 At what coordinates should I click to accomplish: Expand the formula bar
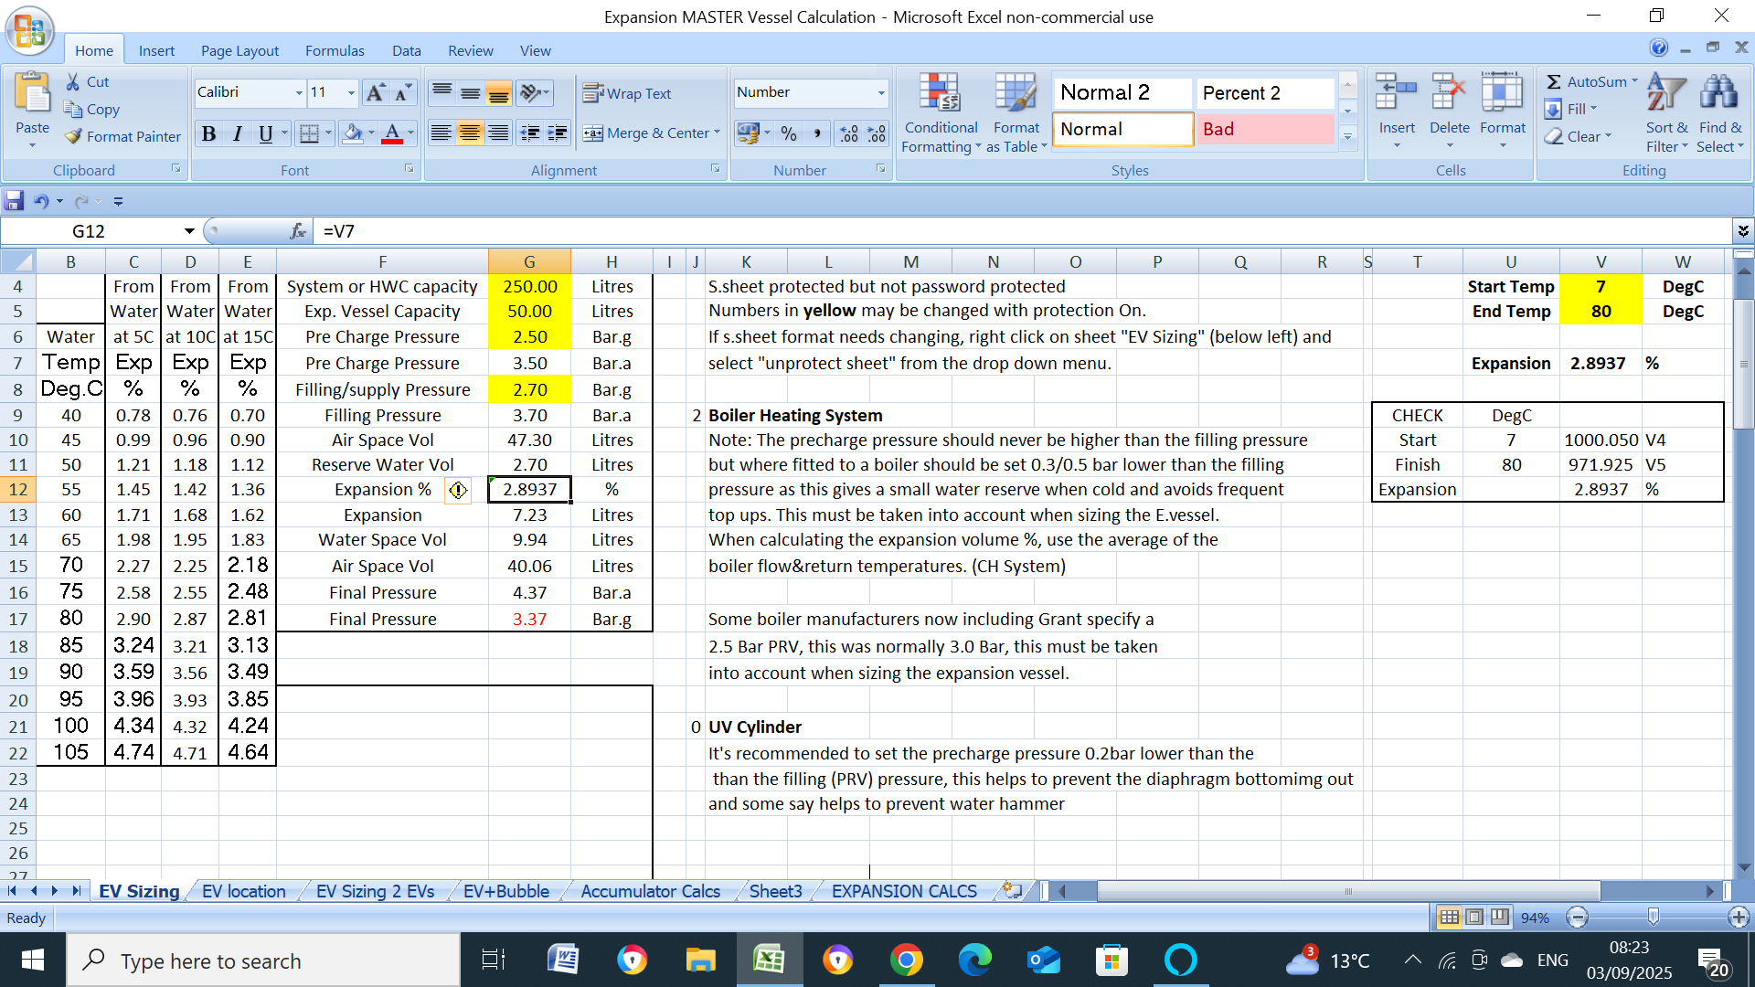1743,231
